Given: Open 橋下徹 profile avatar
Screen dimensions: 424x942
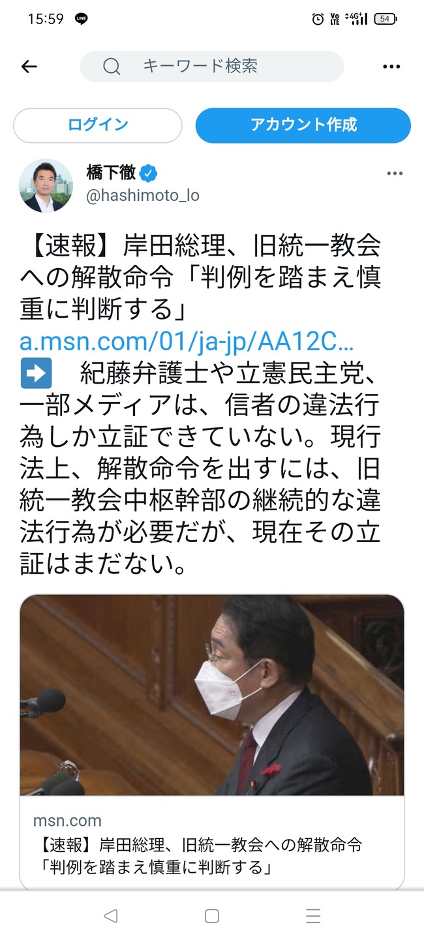Looking at the screenshot, I should click(x=46, y=185).
